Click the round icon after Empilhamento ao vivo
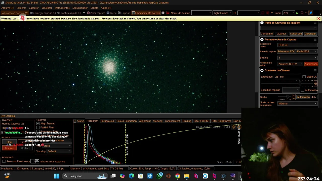Image resolution: width=322 pixels, height=181 pixels. pos(163,13)
